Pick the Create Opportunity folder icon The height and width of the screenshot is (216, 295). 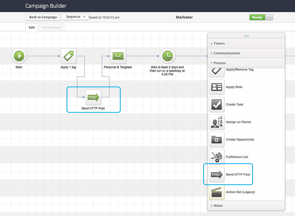tap(217, 140)
